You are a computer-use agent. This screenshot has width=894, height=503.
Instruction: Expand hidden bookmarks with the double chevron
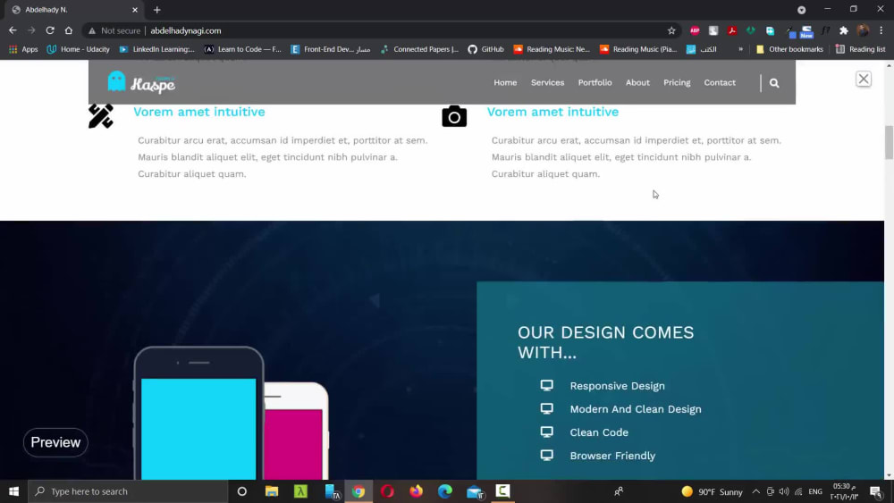pos(740,49)
